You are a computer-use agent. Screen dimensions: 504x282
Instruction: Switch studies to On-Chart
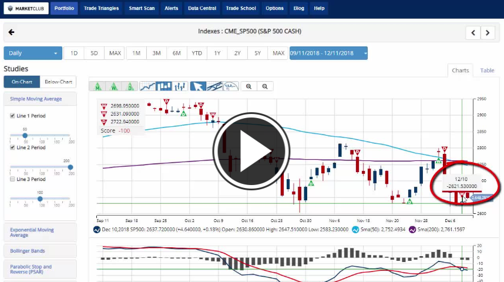point(22,82)
